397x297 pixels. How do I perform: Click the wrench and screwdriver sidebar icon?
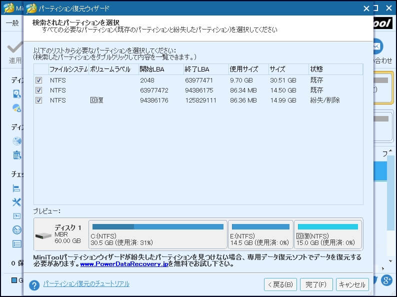(x=16, y=202)
